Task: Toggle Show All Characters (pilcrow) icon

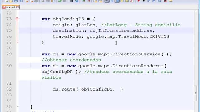Action: coord(112,1)
